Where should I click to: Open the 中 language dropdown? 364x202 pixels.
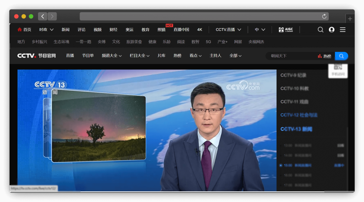260,30
